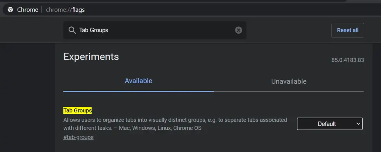Switch to the Unavailable tab
The width and height of the screenshot is (381, 152).
(x=289, y=81)
